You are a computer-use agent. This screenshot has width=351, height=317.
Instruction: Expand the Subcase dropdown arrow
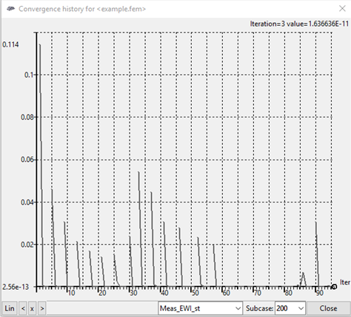(301, 308)
